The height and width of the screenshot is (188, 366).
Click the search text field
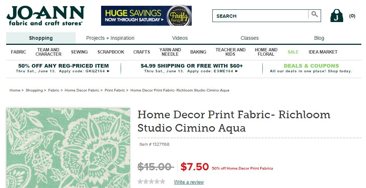[260, 16]
